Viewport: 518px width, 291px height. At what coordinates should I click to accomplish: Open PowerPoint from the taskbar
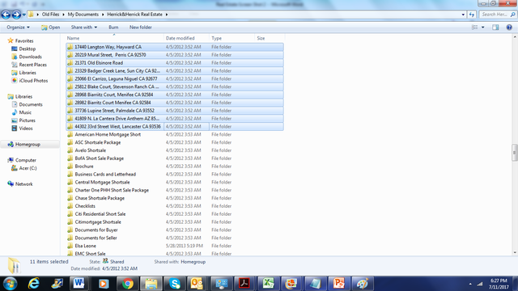point(338,284)
